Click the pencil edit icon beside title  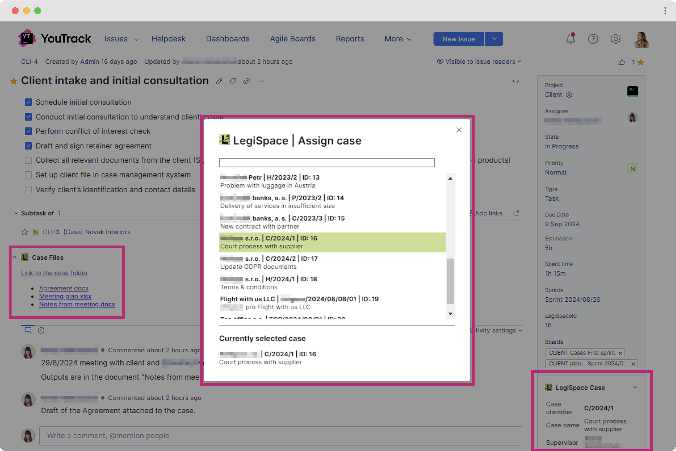click(219, 81)
